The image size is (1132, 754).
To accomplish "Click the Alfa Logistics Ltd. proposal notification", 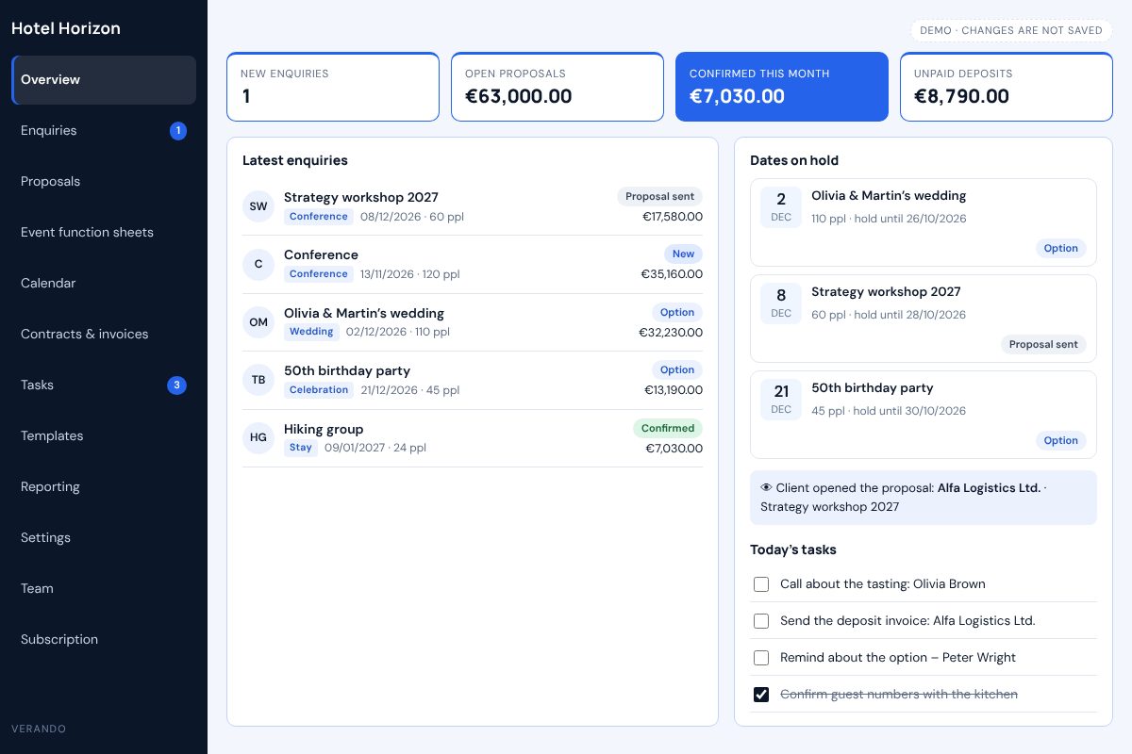I will 924,498.
